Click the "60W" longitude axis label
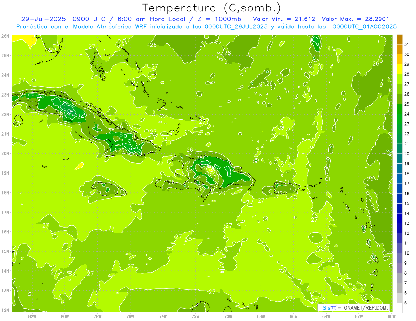This screenshot has width=416, height=321. (x=392, y=316)
